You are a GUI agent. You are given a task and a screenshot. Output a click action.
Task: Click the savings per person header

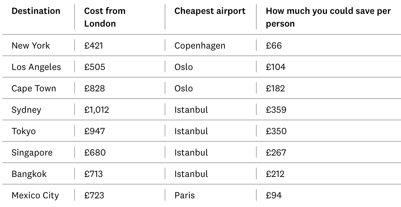328,17
